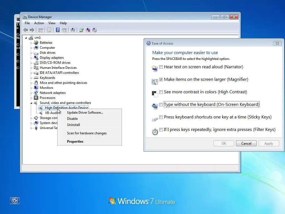Click the On-Screen Keyboard icon in Ease of Access
Viewport: 285px width, 214px height.
tap(155, 106)
